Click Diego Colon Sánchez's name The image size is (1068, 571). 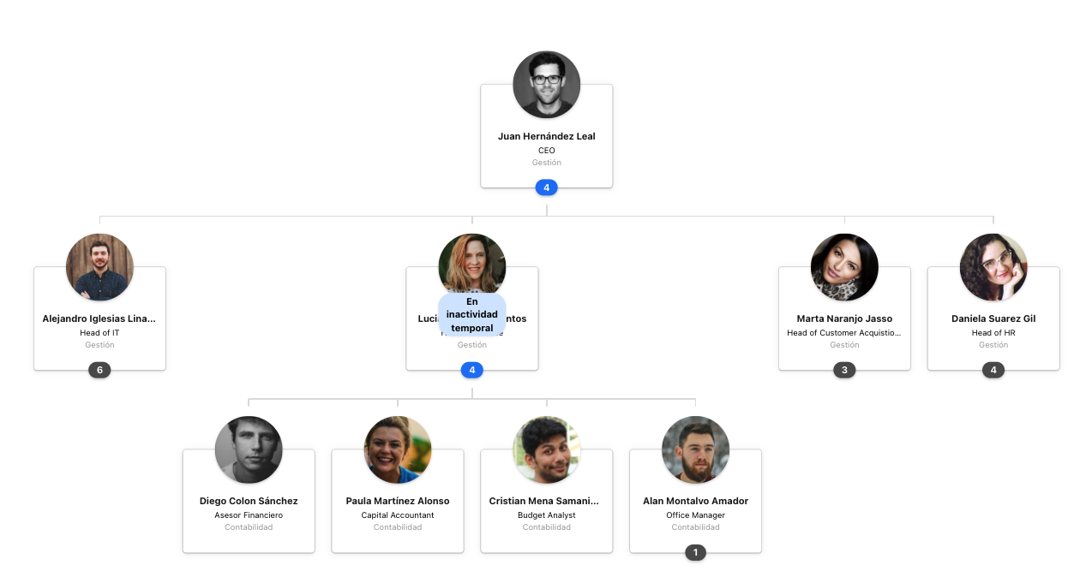pos(249,501)
